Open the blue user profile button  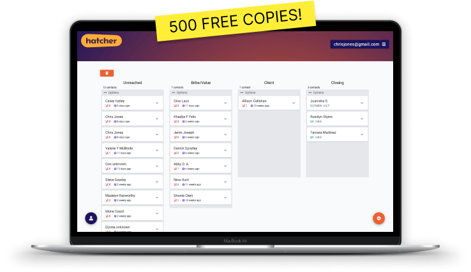click(x=91, y=218)
